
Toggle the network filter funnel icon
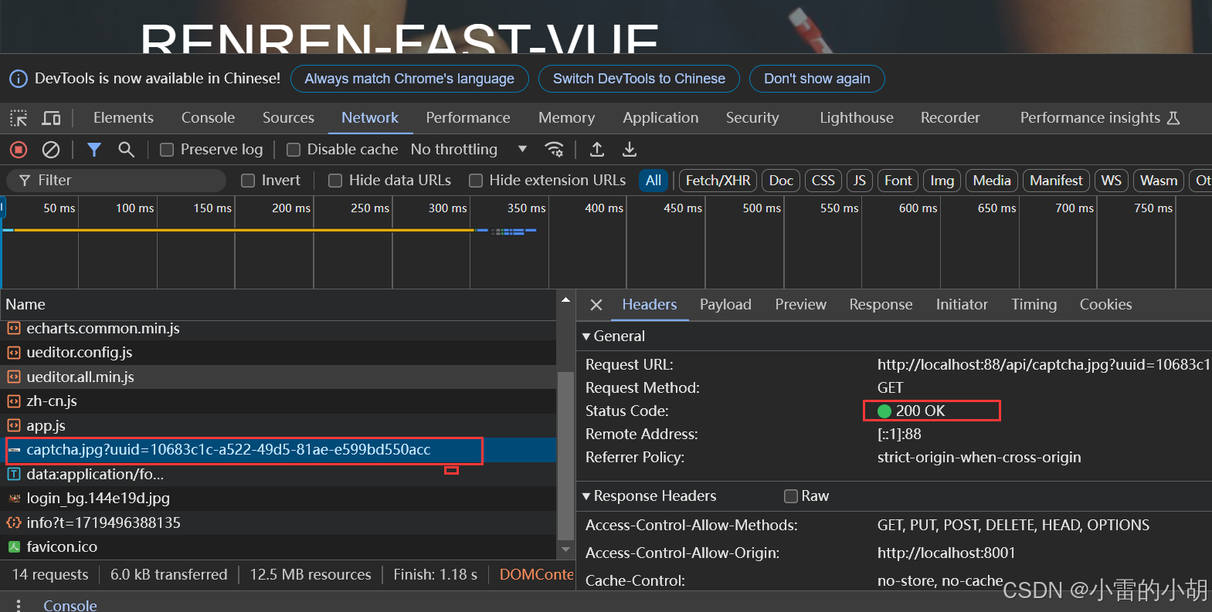[94, 150]
